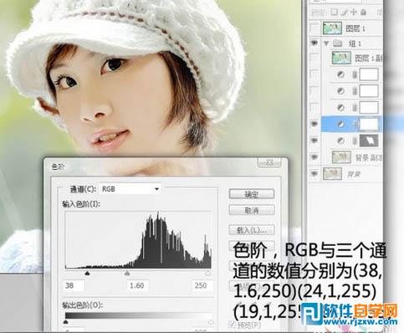Click the lock all padlock icon

tap(363, 12)
